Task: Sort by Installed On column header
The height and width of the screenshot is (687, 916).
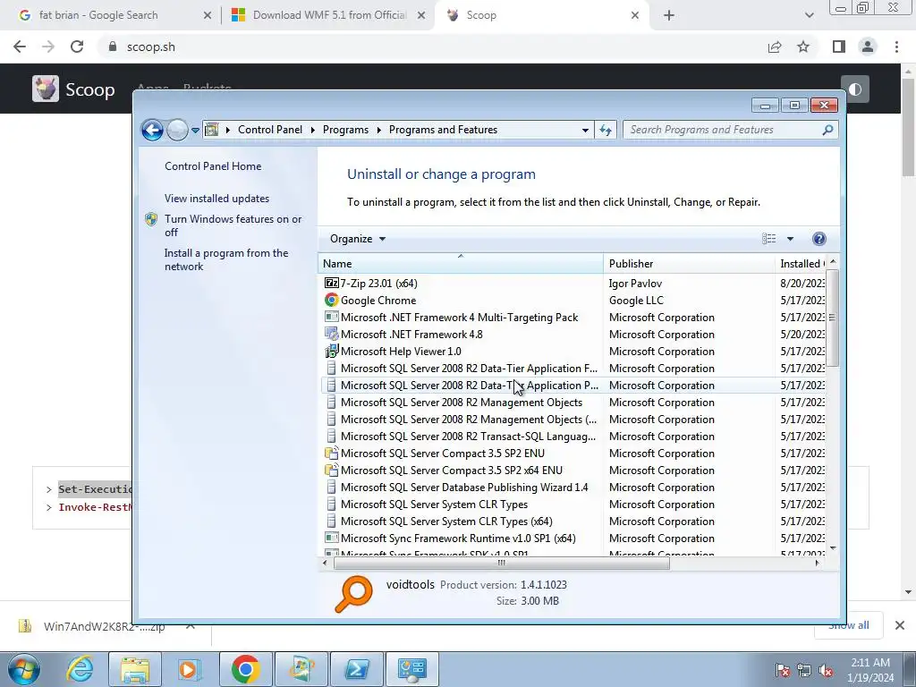Action: coord(801,264)
